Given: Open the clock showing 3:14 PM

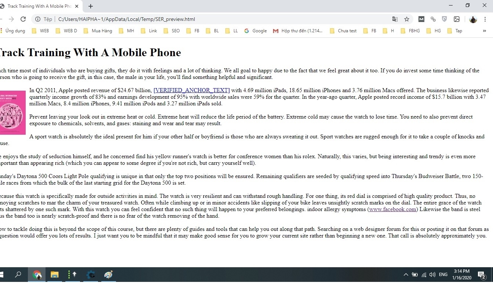Looking at the screenshot, I should [461, 275].
